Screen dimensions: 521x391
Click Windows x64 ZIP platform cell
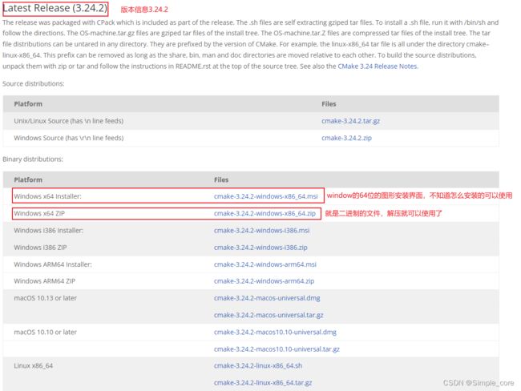click(x=39, y=213)
